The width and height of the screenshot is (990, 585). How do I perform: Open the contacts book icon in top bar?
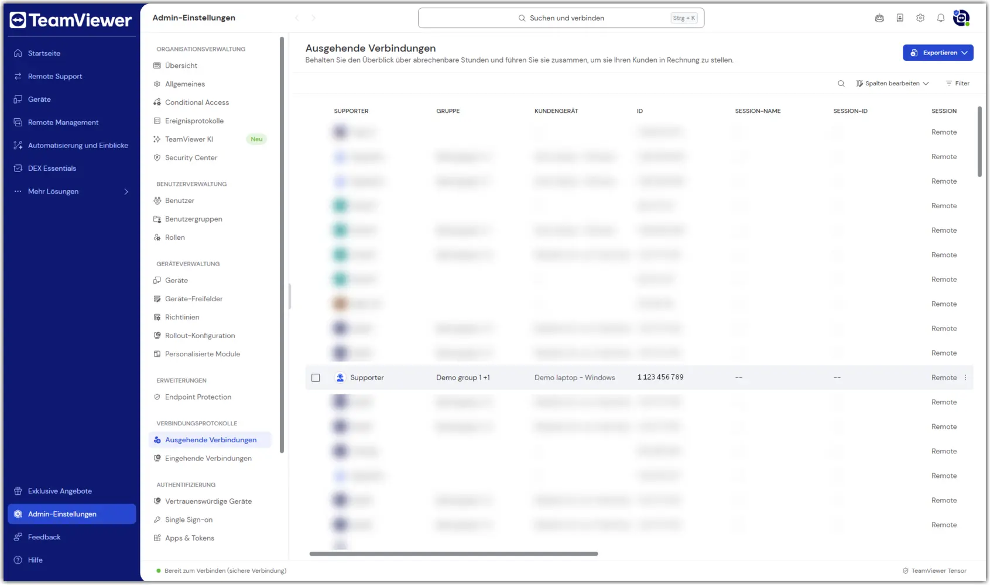pos(900,18)
